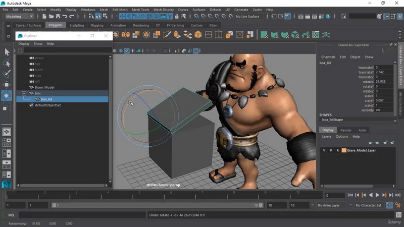Go to end of playback range

click(x=398, y=195)
